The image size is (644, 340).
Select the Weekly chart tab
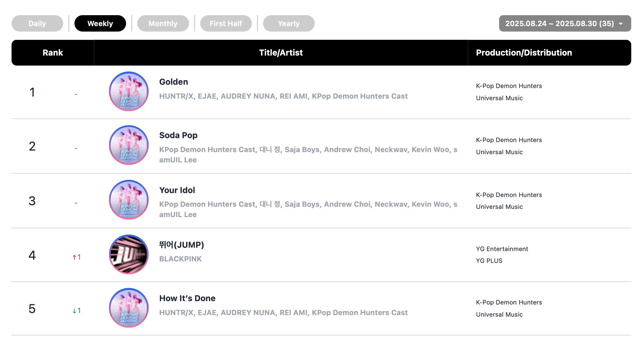pyautogui.click(x=100, y=23)
